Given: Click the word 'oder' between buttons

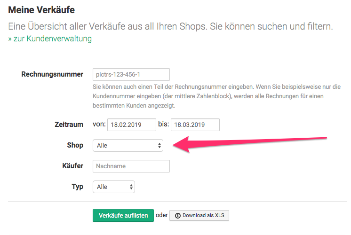Looking at the screenshot, I should (x=161, y=215).
